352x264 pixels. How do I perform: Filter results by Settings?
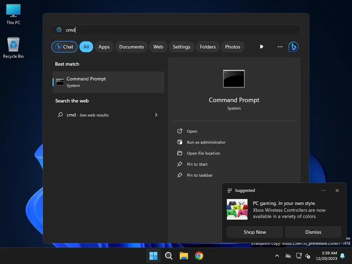click(x=181, y=47)
